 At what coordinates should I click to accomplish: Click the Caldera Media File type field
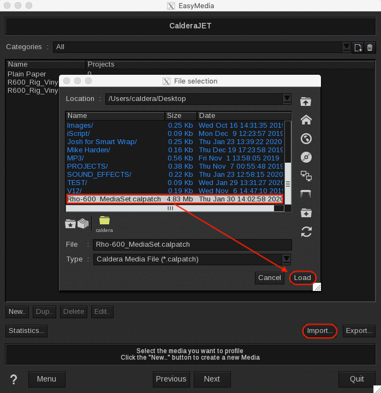(x=188, y=259)
